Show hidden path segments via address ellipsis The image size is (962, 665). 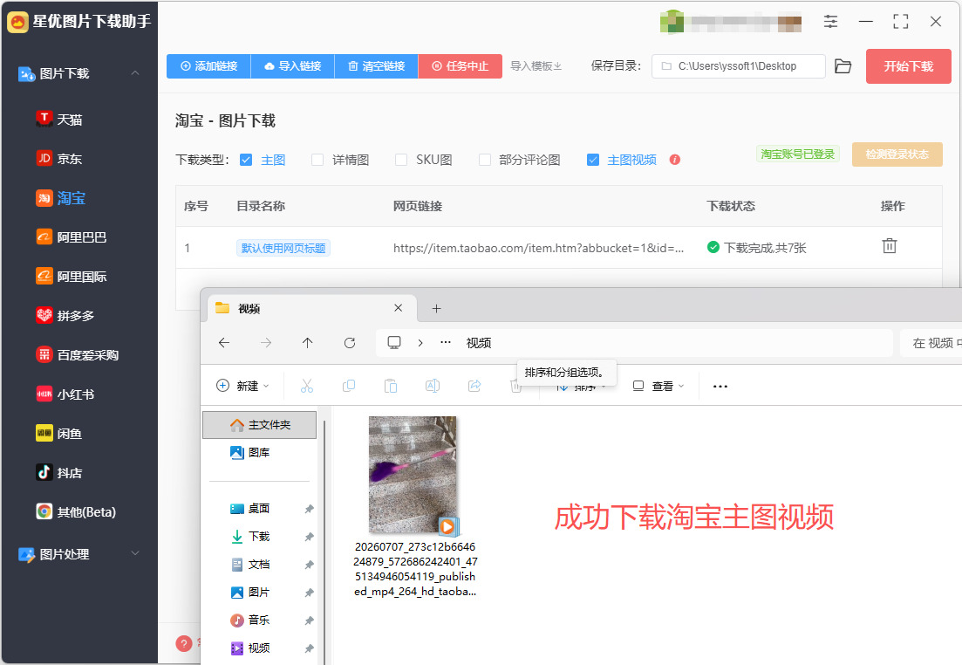click(x=446, y=343)
